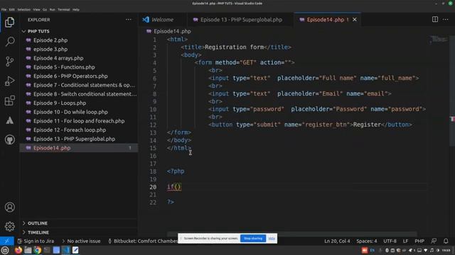Open editor more actions ellipsis

[446, 19]
